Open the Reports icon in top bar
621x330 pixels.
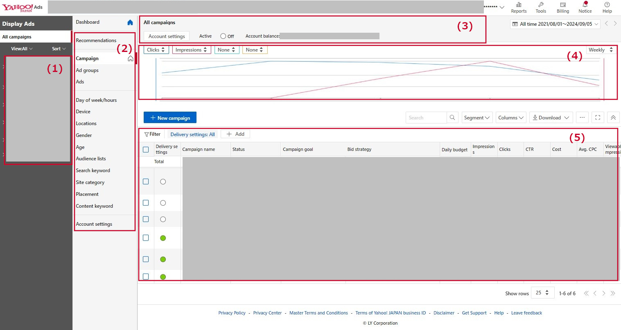(x=519, y=5)
